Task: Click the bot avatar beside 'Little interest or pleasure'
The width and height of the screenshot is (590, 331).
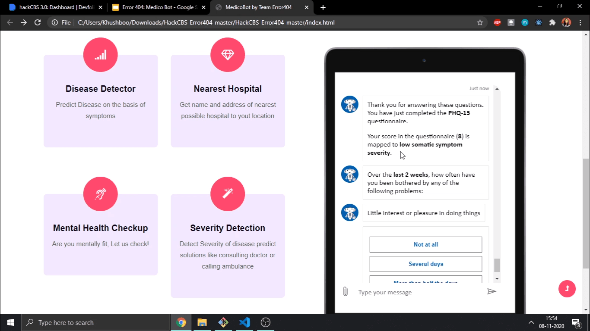Action: (350, 212)
